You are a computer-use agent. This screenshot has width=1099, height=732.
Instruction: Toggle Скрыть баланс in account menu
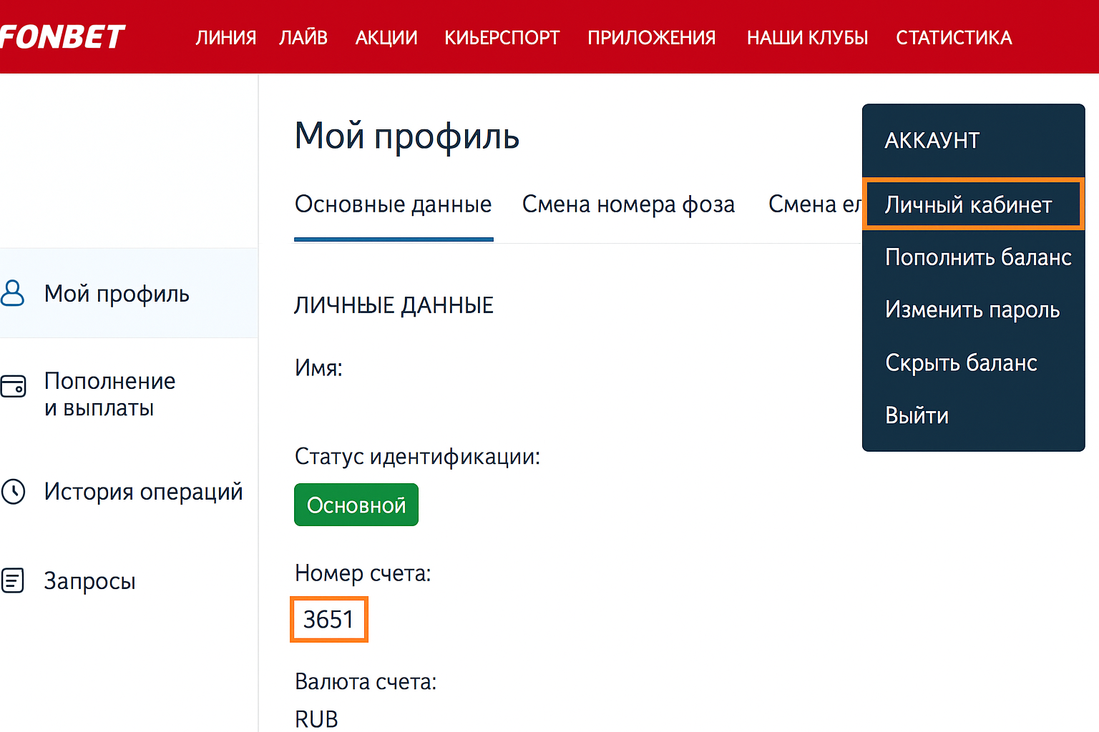click(960, 363)
